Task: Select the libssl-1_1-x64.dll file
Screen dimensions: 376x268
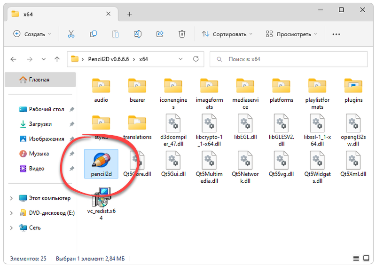Action: 317,130
